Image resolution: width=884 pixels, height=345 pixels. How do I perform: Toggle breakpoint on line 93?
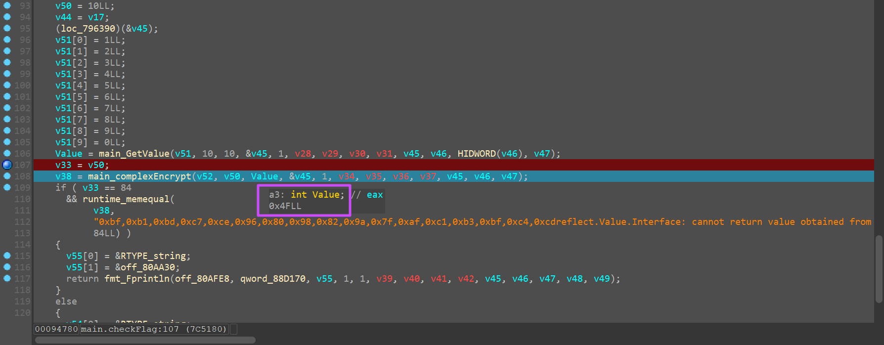(x=7, y=5)
